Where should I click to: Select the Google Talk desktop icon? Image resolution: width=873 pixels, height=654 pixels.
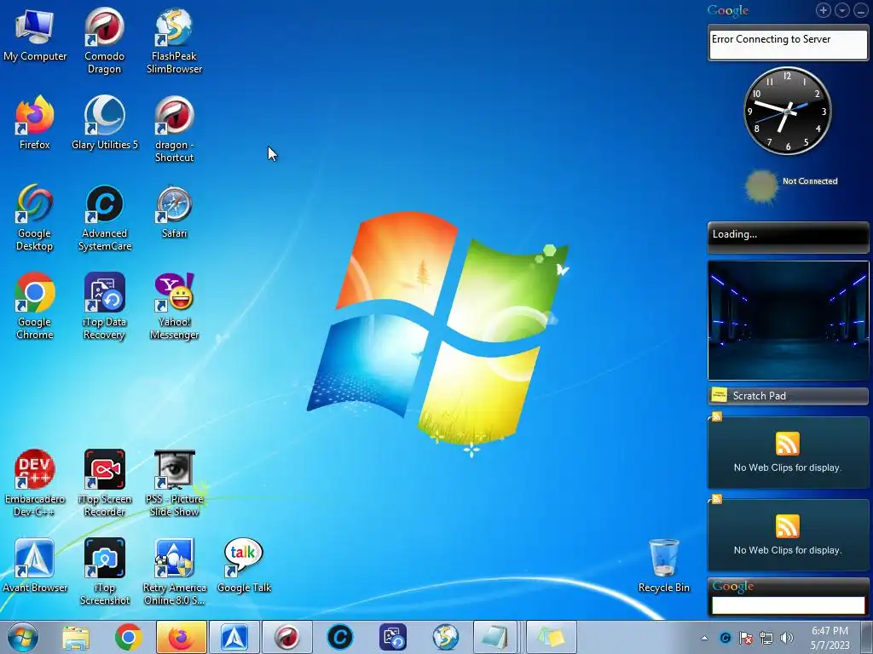pyautogui.click(x=244, y=565)
